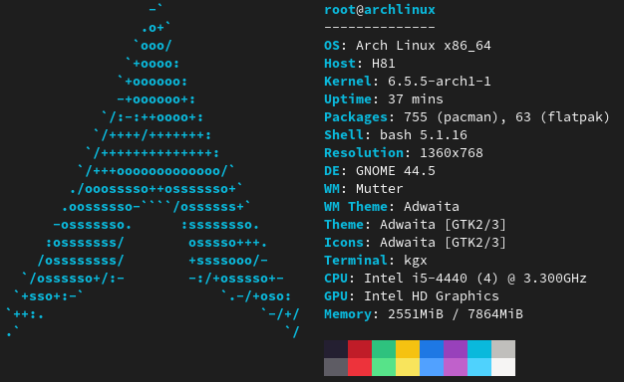Click the dark purple color swatch
This screenshot has height=382, width=624.
[x=456, y=349]
